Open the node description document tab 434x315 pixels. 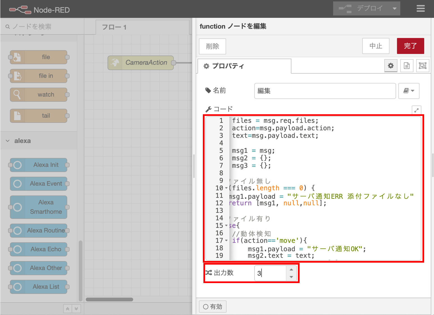coord(407,66)
